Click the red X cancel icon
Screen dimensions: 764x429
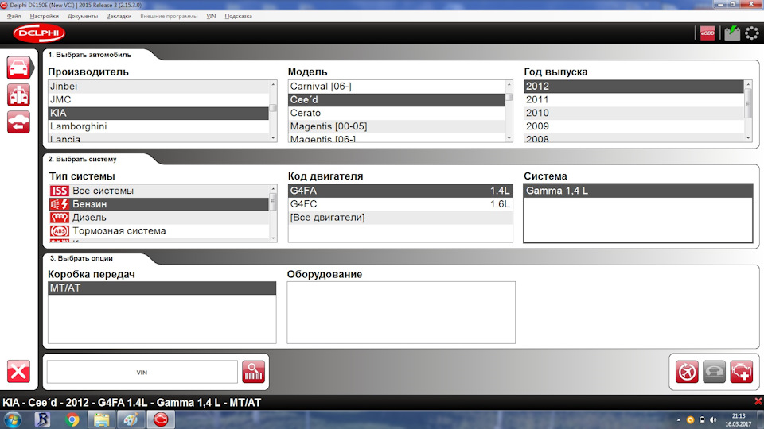(x=18, y=372)
